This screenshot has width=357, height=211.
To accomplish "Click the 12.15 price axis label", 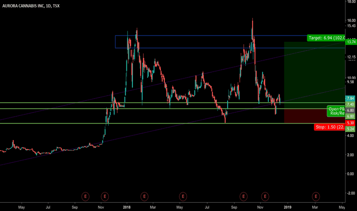I will click(351, 57).
